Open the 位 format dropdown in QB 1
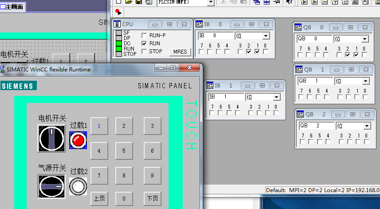The width and height of the screenshot is (380, 209). click(x=366, y=81)
